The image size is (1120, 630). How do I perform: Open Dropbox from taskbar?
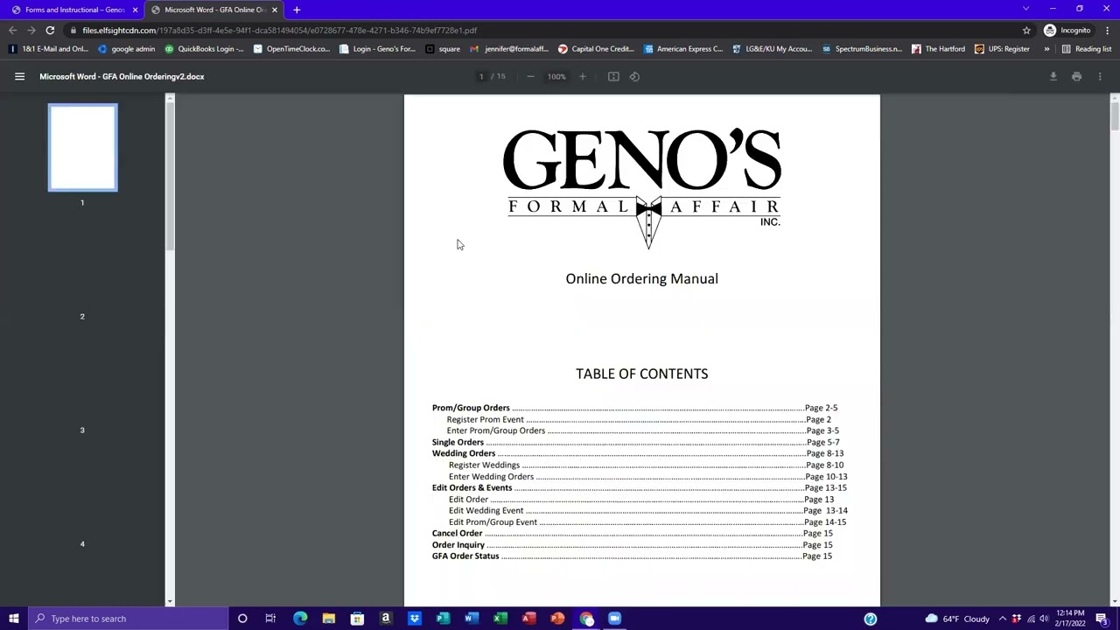(414, 619)
